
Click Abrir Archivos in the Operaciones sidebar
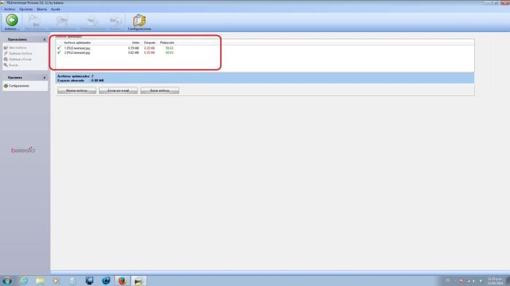[17, 48]
